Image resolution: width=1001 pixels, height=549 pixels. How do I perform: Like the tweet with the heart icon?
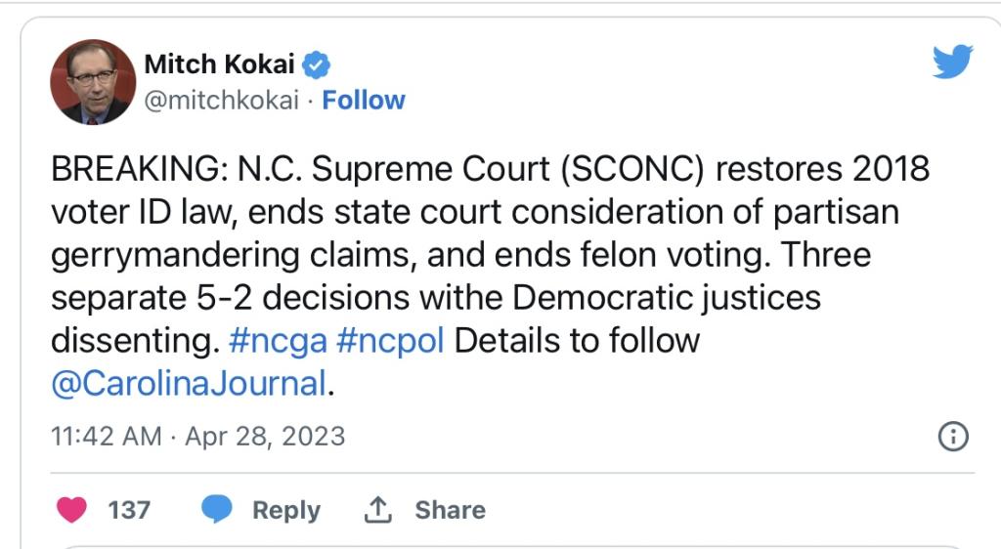coord(73,509)
